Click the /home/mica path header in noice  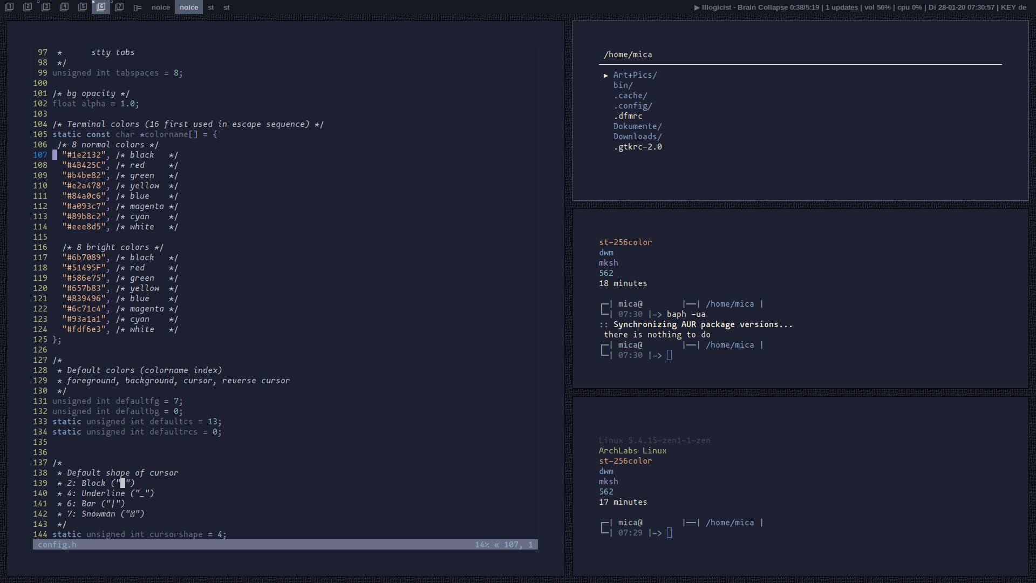[x=628, y=55]
